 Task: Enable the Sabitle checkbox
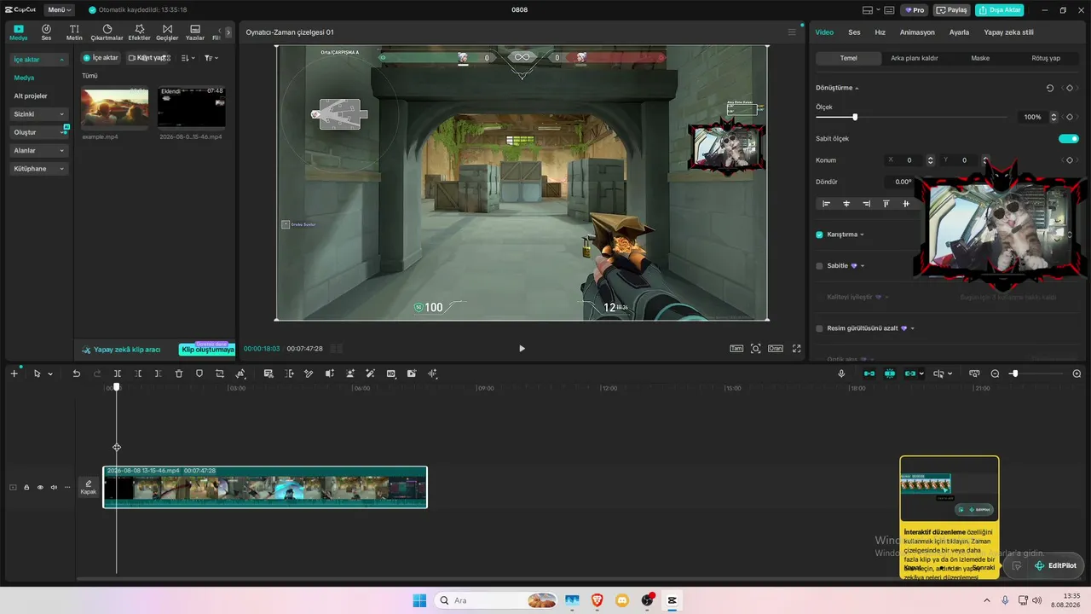pos(820,266)
